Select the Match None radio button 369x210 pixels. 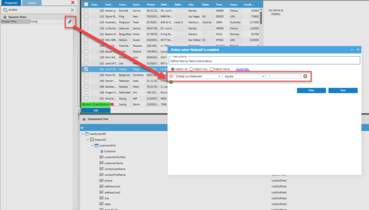tap(211, 69)
